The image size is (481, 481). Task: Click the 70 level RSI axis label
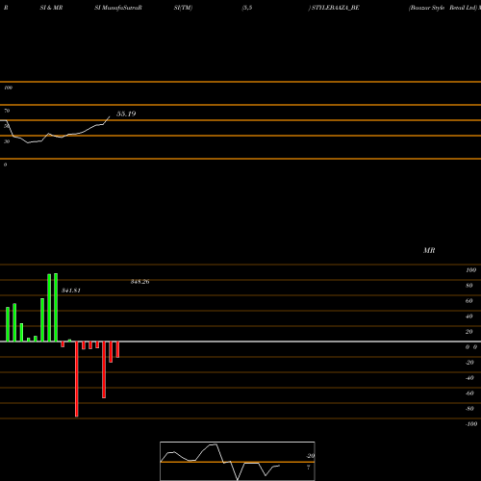[7, 111]
